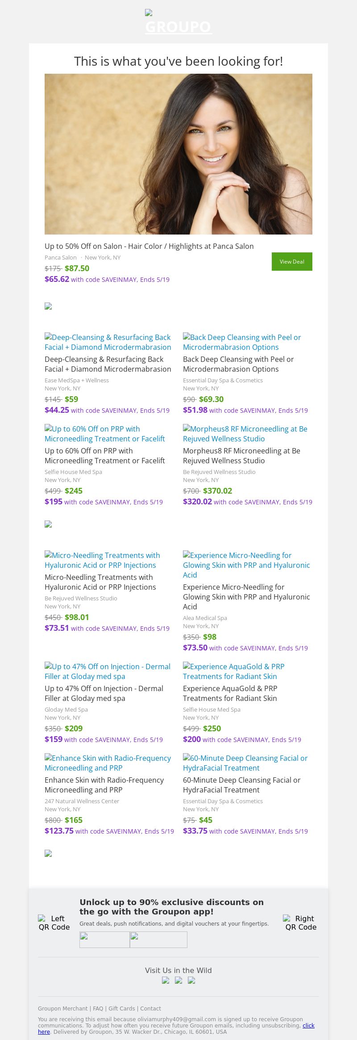Click the second app store badge
The image size is (357, 1040).
click(158, 939)
